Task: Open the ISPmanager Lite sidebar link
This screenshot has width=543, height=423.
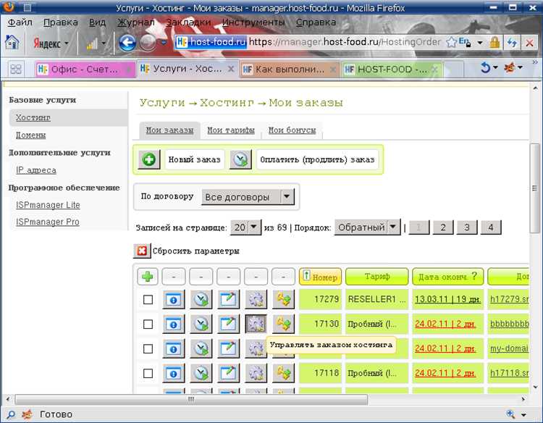Action: pos(48,205)
